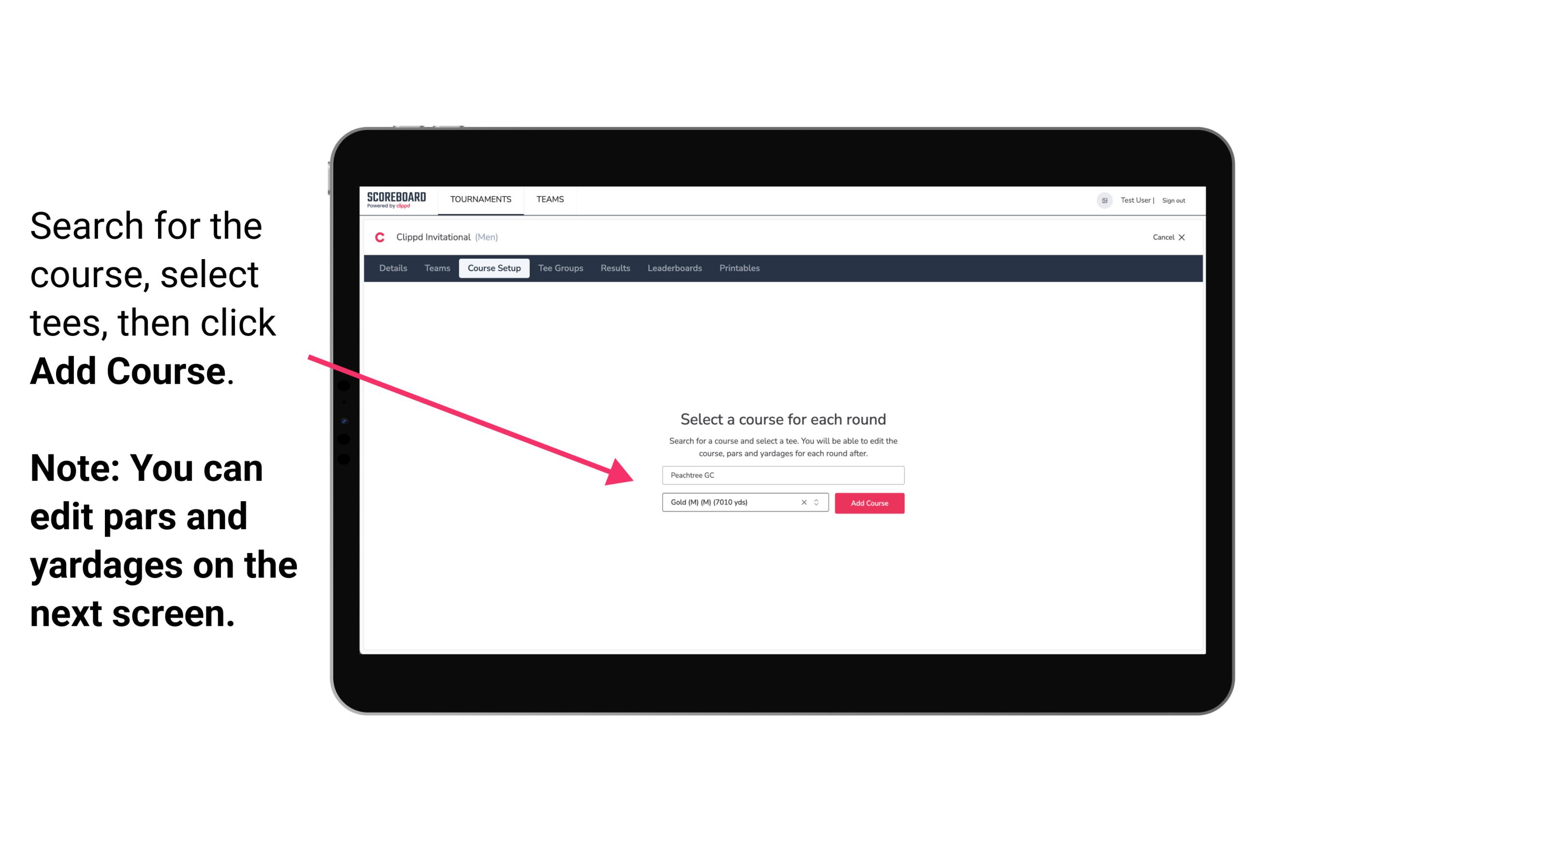Click the Peachtree GC course search field
Screen dimensions: 1563x841
click(781, 474)
